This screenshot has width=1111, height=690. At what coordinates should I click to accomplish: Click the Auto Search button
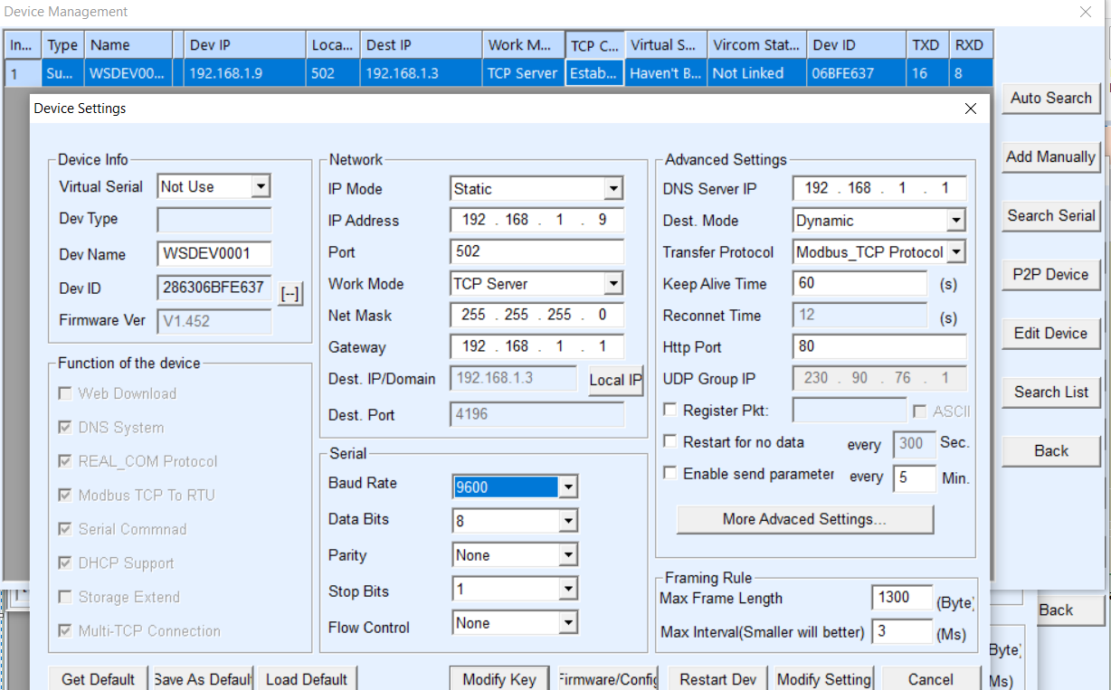tap(1050, 98)
